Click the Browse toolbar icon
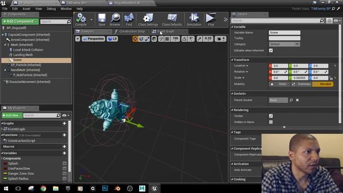The height and width of the screenshot is (193, 343). (x=115, y=19)
